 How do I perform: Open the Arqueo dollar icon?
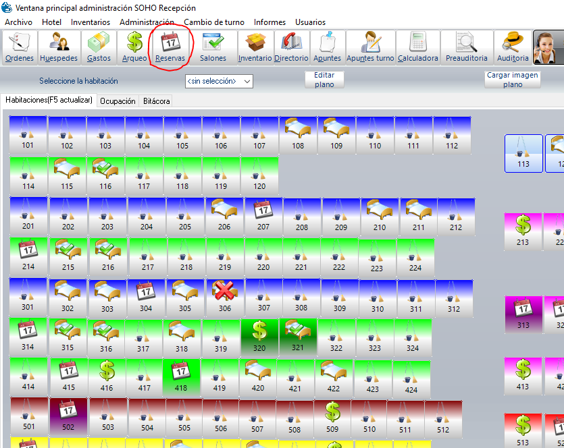point(134,47)
